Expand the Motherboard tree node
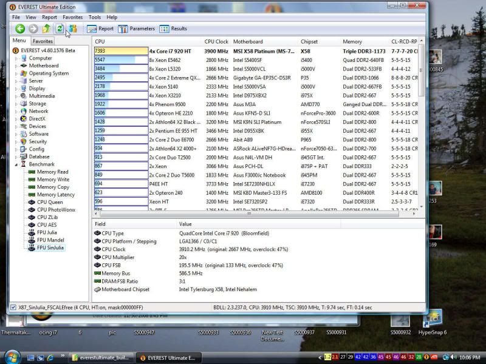The height and width of the screenshot is (364, 486). tap(16, 66)
